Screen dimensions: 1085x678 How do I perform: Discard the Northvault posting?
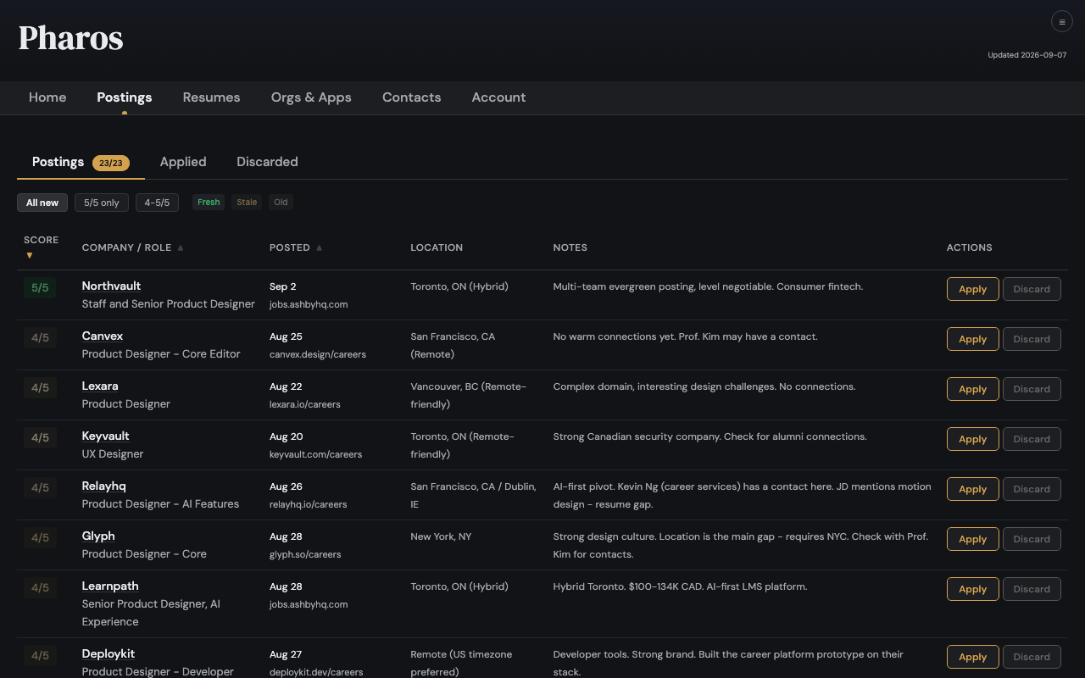1032,289
